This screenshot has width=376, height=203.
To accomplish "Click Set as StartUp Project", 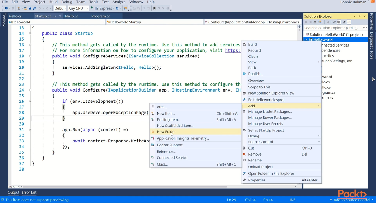I will click(x=282, y=130).
